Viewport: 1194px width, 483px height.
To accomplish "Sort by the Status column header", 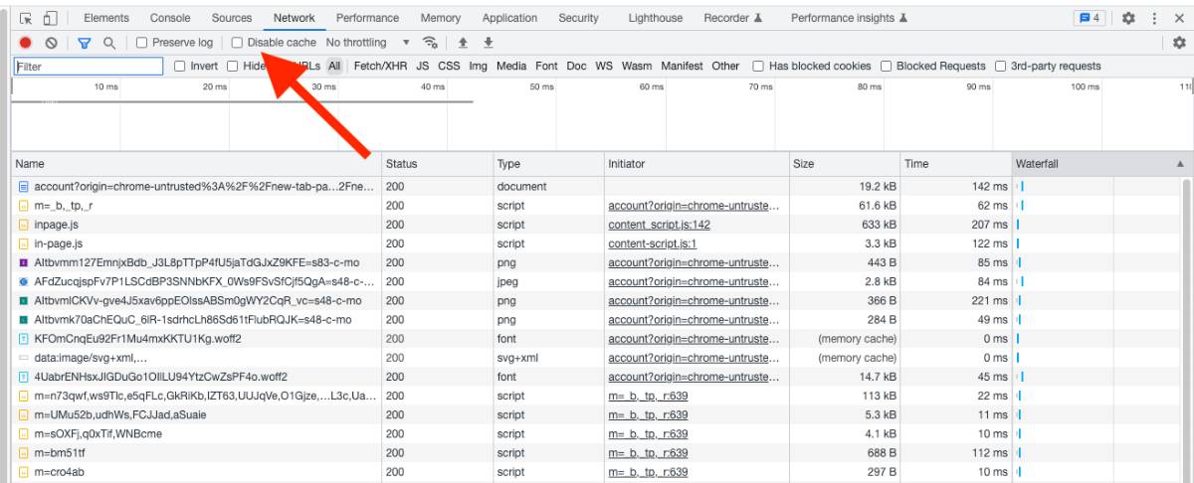I will tap(437, 163).
